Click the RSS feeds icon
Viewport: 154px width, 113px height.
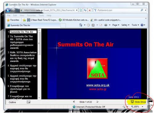tap(93, 25)
